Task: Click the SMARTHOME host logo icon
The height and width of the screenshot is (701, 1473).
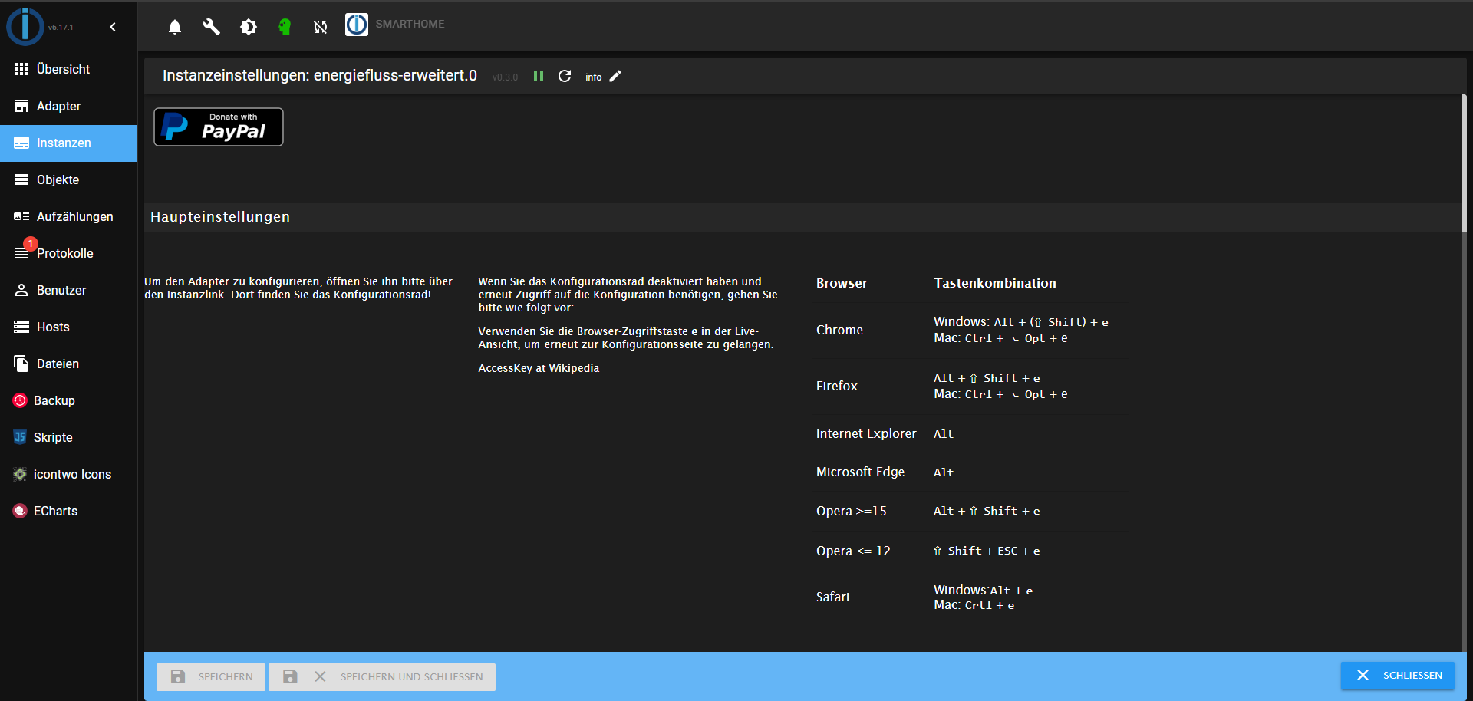Action: (x=357, y=25)
